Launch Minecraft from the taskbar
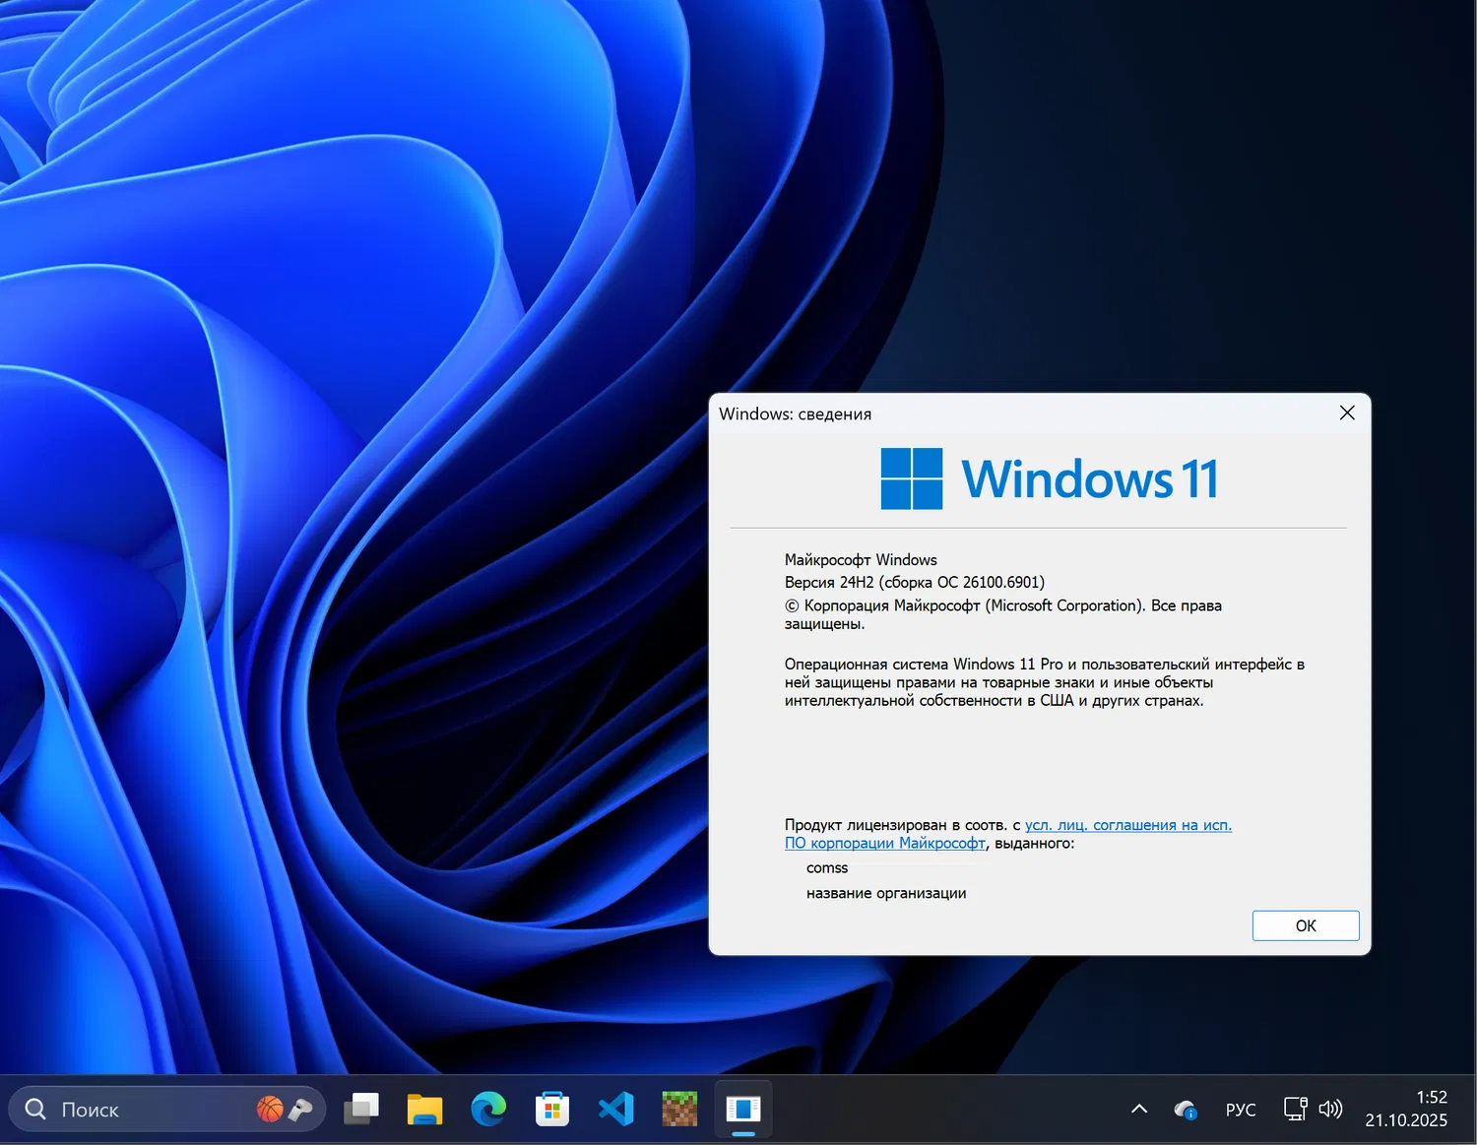1477x1145 pixels. pyautogui.click(x=678, y=1109)
